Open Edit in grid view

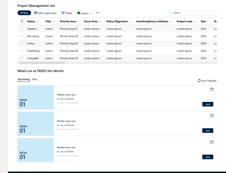(x=45, y=13)
